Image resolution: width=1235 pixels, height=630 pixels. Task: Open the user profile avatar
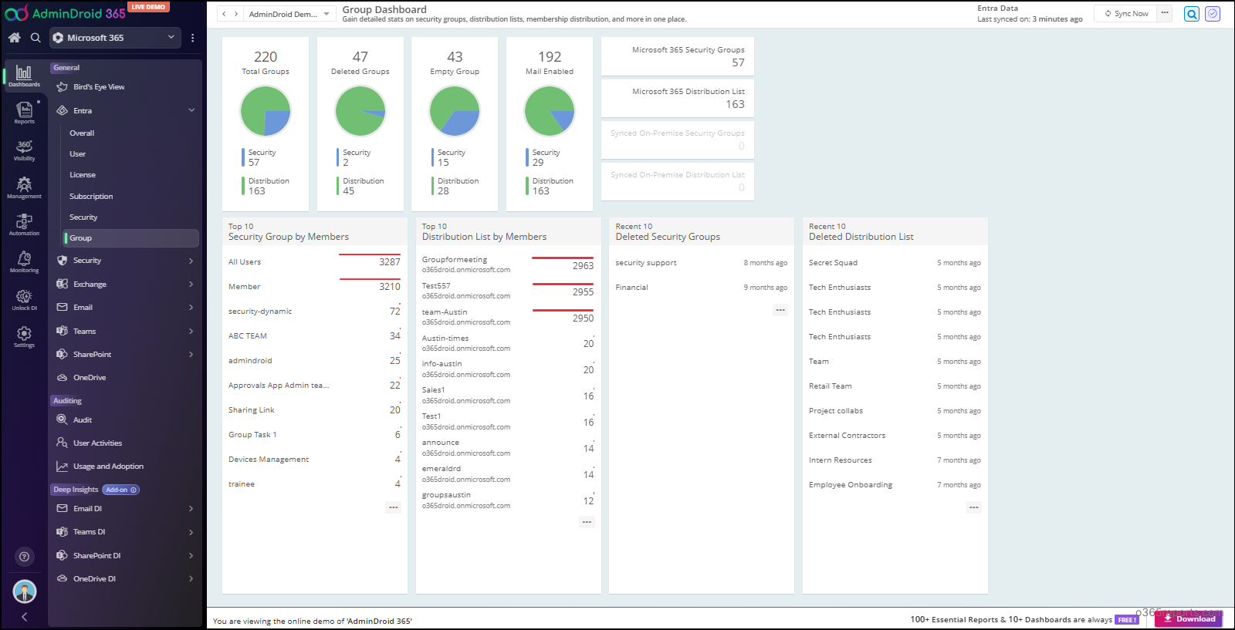(25, 591)
